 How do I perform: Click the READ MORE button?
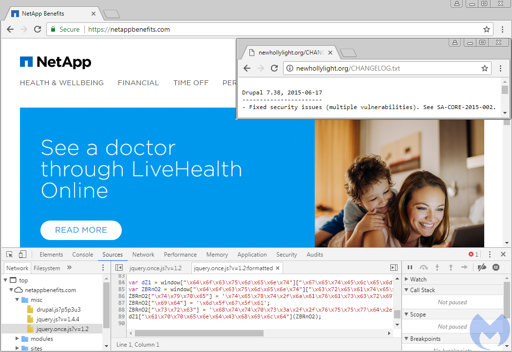(81, 230)
